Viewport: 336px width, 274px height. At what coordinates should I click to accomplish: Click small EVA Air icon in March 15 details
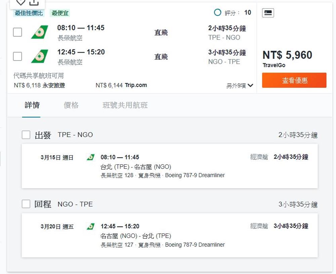pyautogui.click(x=90, y=157)
